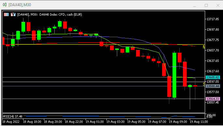Toggle the one-click trading panel icon
Viewport: 223px width, 126px height.
[x=13, y=15]
